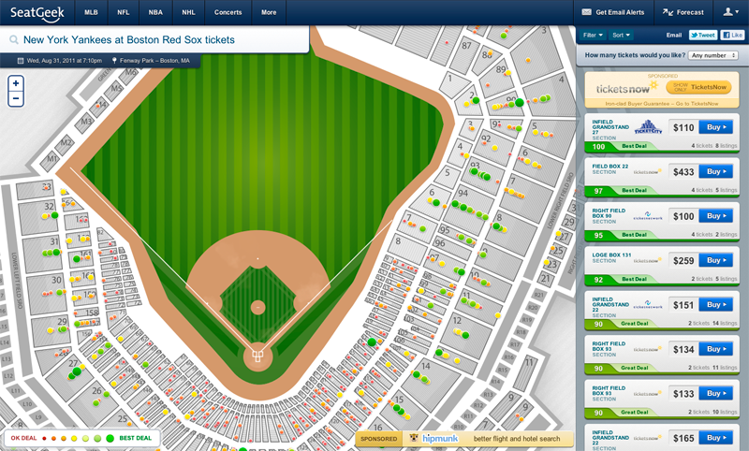Image resolution: width=749 pixels, height=451 pixels.
Task: Open the Concerts tab
Action: (x=228, y=12)
